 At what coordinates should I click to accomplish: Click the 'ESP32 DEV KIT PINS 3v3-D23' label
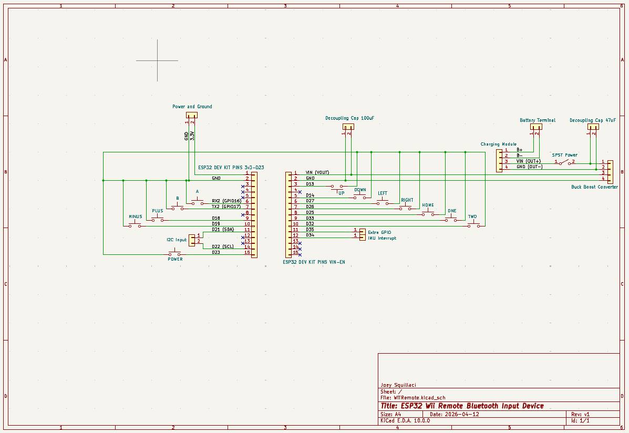tap(231, 167)
